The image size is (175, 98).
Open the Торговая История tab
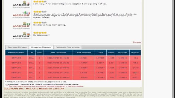(x=17, y=47)
